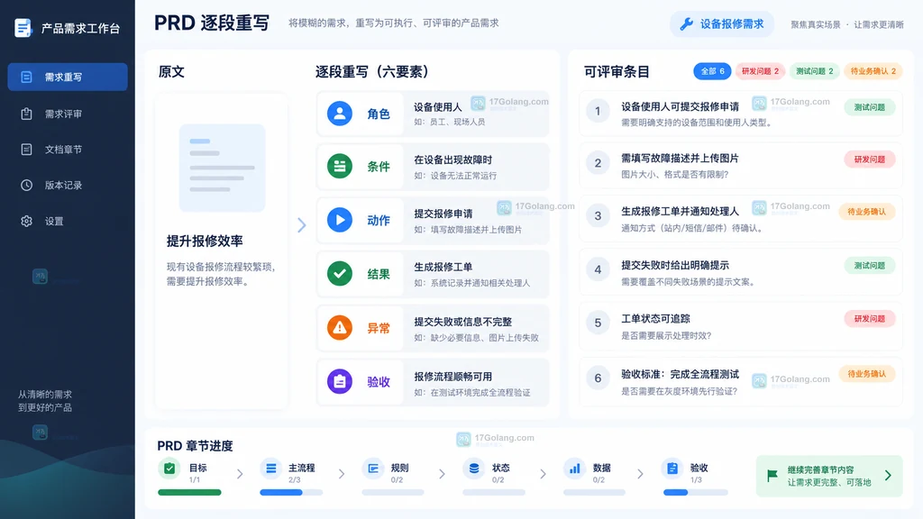Click 继续完善章节内容 banner

829,476
